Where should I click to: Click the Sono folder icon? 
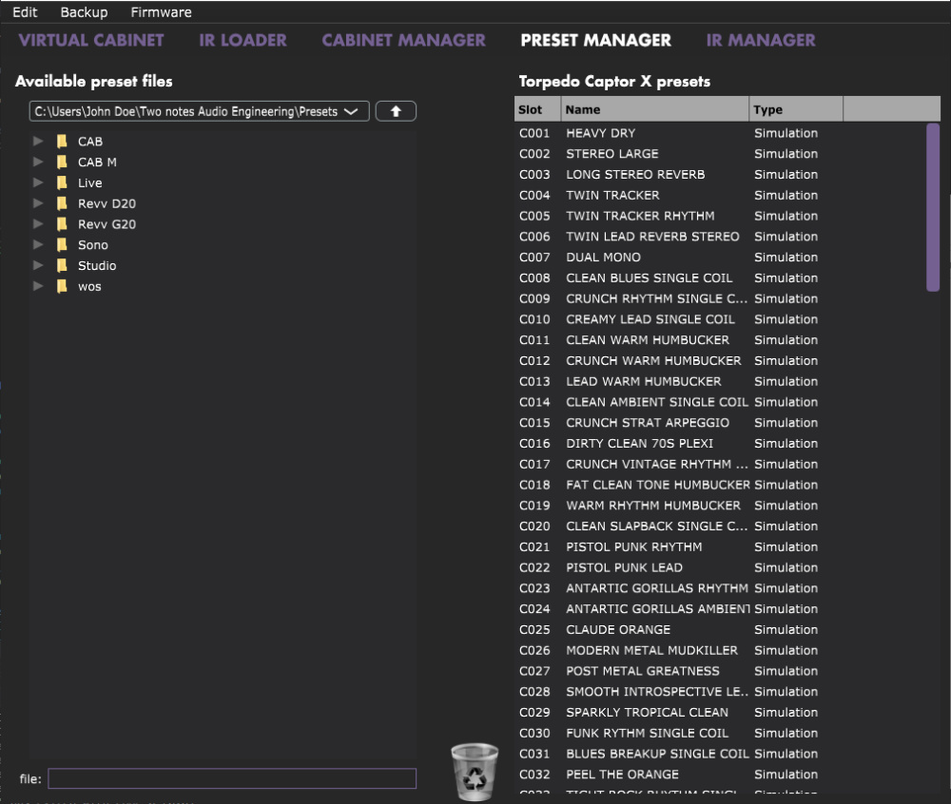(x=62, y=245)
